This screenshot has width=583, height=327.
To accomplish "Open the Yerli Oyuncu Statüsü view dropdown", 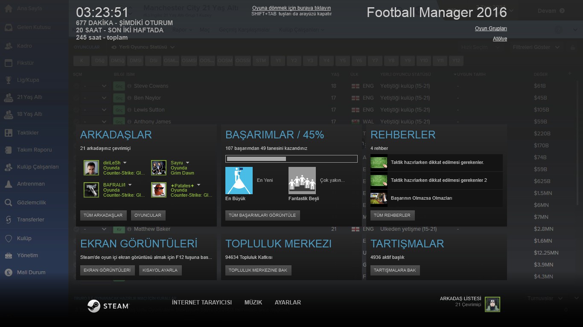I will click(x=143, y=47).
